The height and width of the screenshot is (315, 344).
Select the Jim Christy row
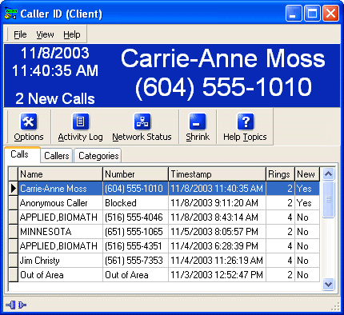click(x=169, y=261)
